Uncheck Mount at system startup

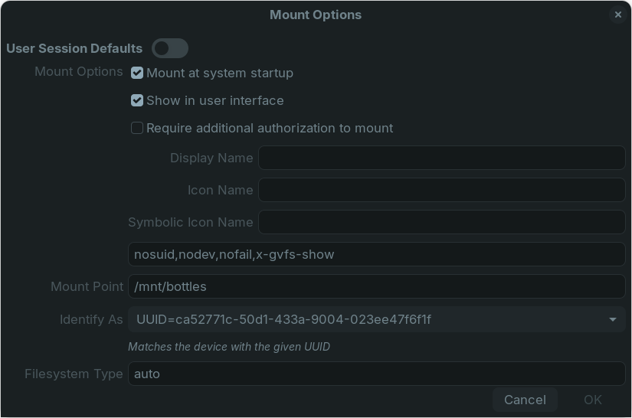click(x=137, y=73)
